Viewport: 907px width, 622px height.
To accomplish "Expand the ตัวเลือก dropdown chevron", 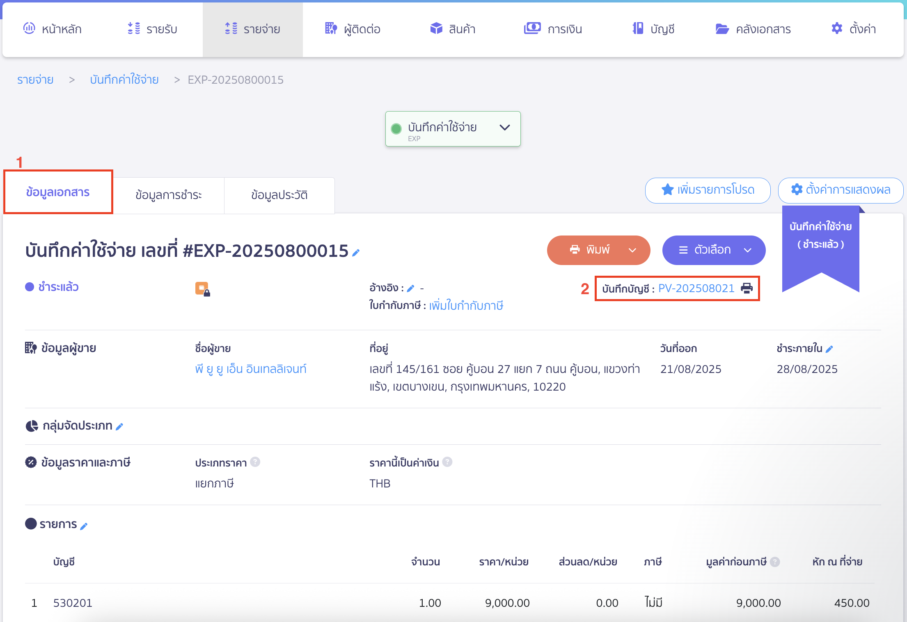I will click(748, 250).
